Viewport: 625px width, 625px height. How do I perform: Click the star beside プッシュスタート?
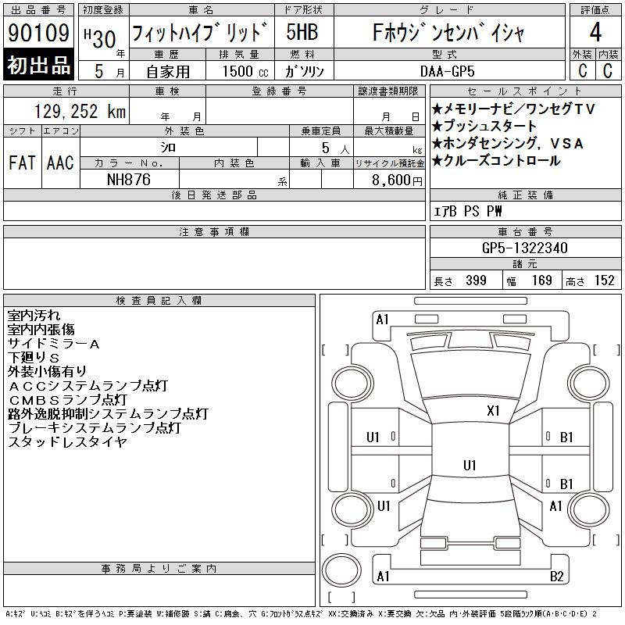click(437, 127)
